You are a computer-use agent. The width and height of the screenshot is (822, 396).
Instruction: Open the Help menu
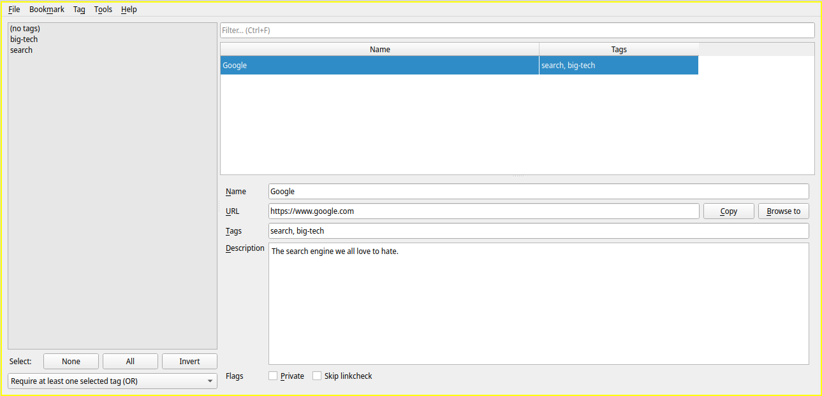pos(129,10)
